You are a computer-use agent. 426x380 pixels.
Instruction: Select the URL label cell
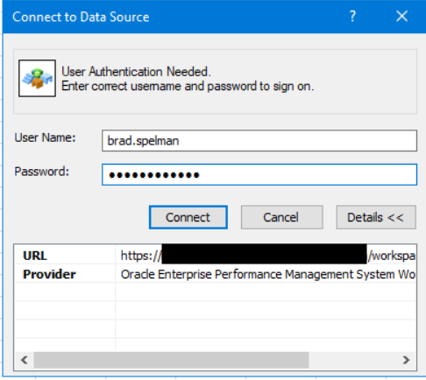coord(65,256)
